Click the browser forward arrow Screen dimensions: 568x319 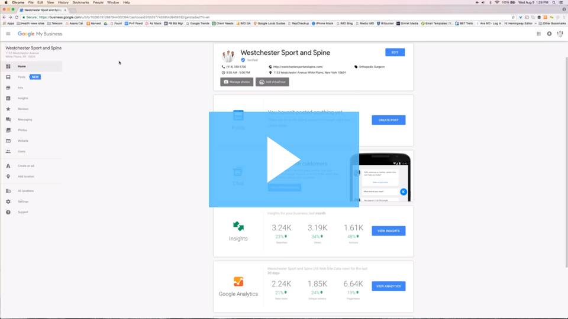click(x=10, y=17)
